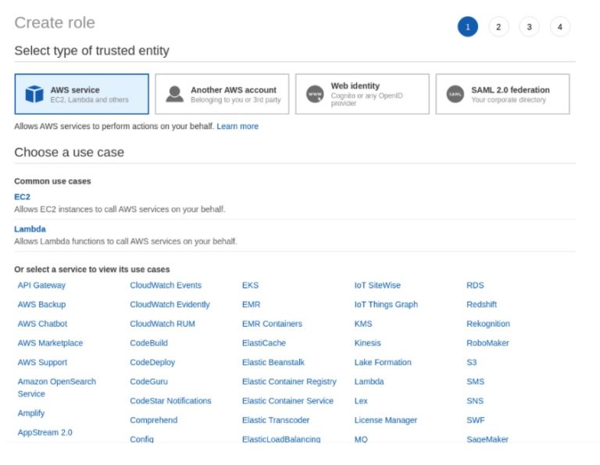This screenshot has height=465, width=600.
Task: Open License Manager service
Action: (x=385, y=420)
